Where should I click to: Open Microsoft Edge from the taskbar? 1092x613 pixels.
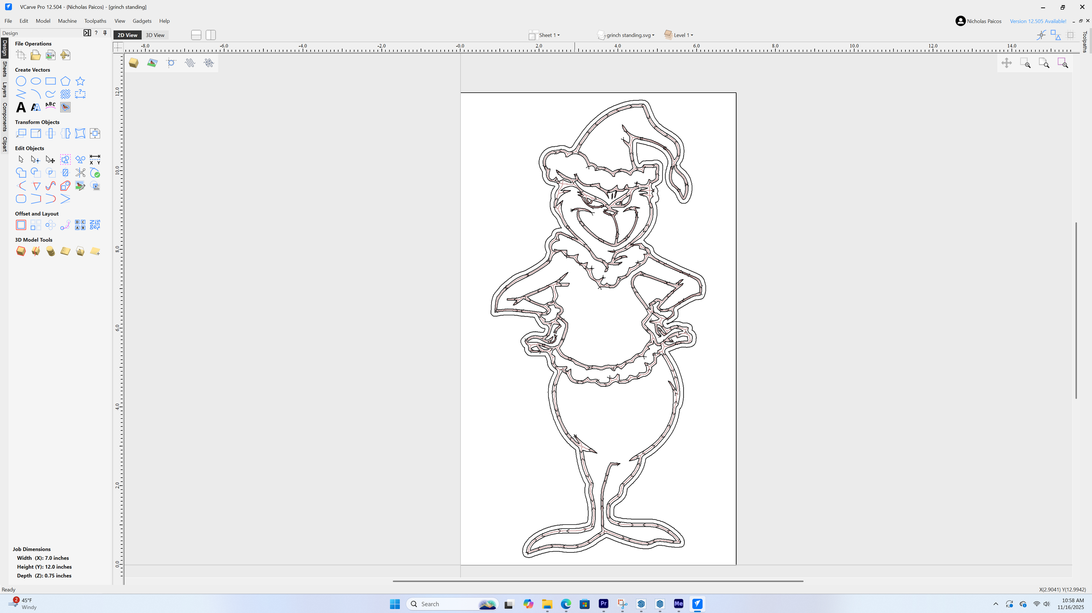pos(566,604)
